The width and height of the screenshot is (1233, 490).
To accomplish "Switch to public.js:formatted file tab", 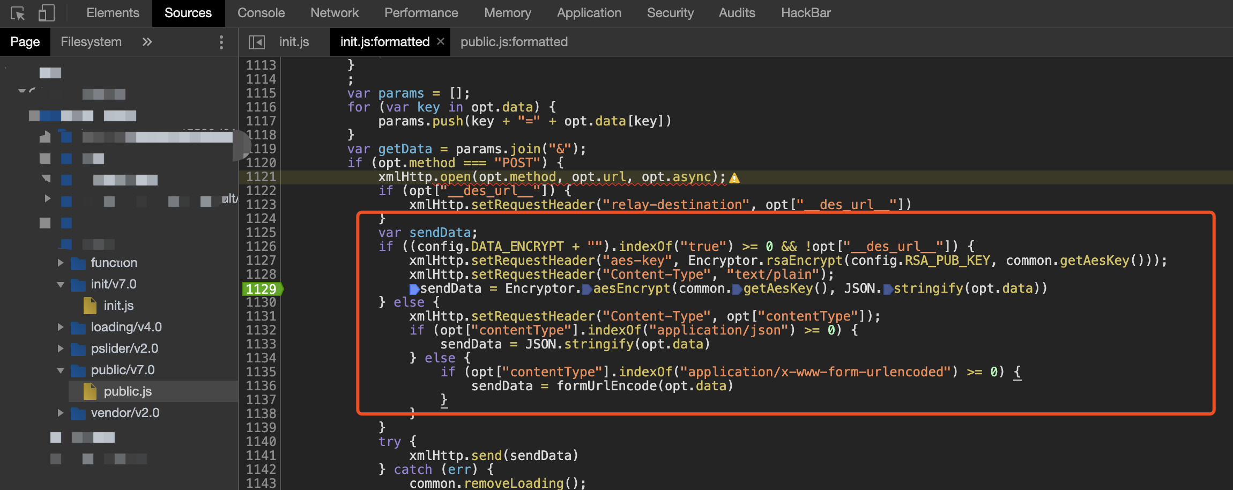I will [x=514, y=42].
